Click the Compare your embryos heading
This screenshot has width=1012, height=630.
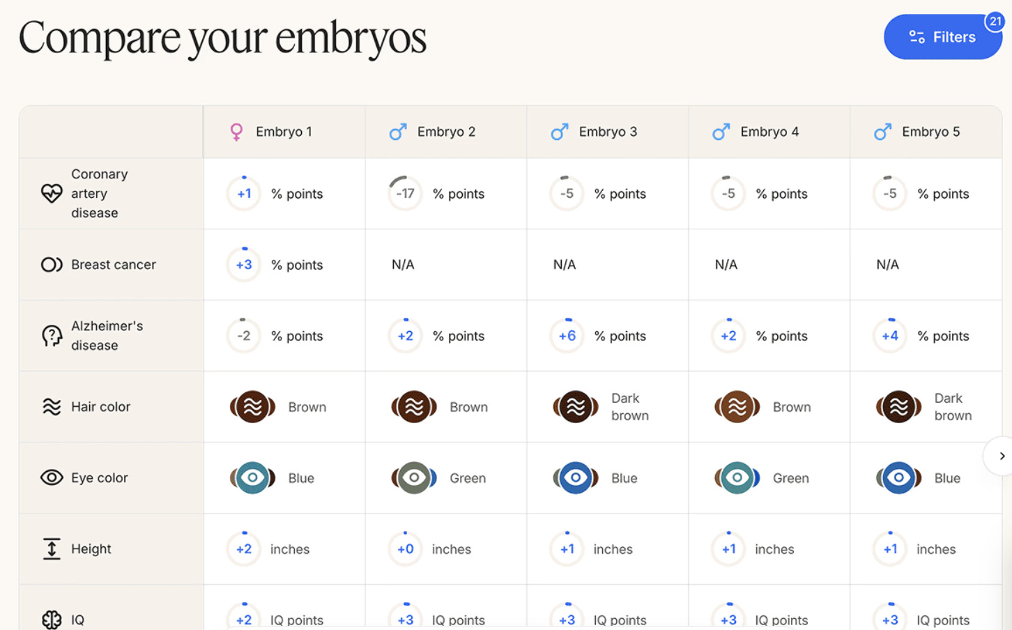coord(223,38)
